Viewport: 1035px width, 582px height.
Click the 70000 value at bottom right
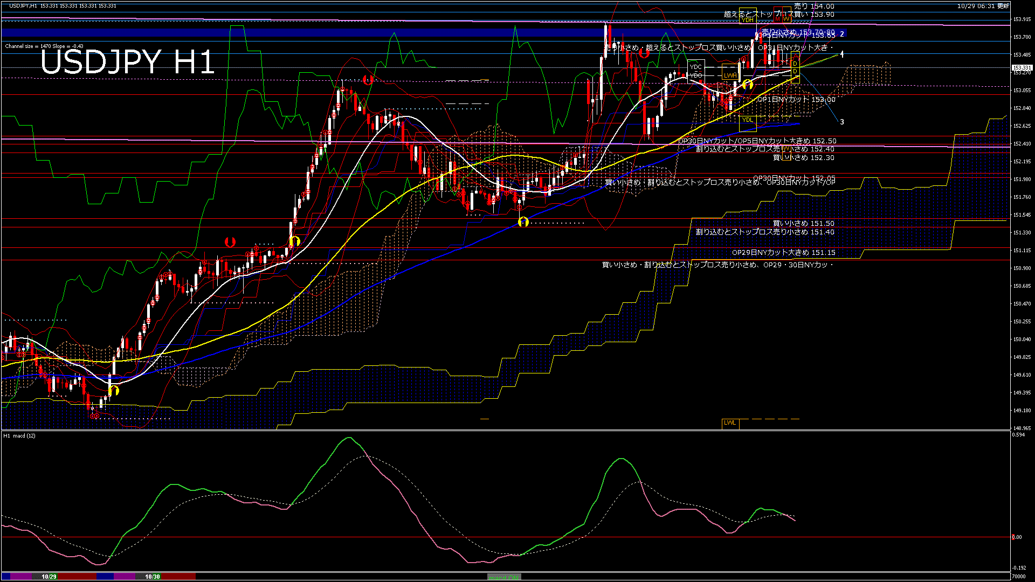(x=1019, y=577)
